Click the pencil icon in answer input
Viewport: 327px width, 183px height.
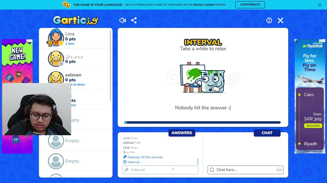click(126, 170)
